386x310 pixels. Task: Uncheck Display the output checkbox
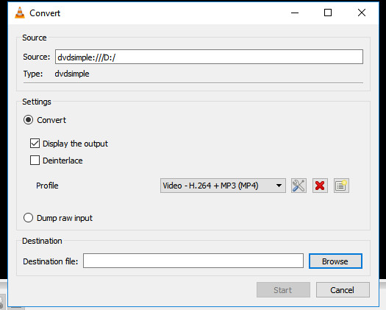35,144
